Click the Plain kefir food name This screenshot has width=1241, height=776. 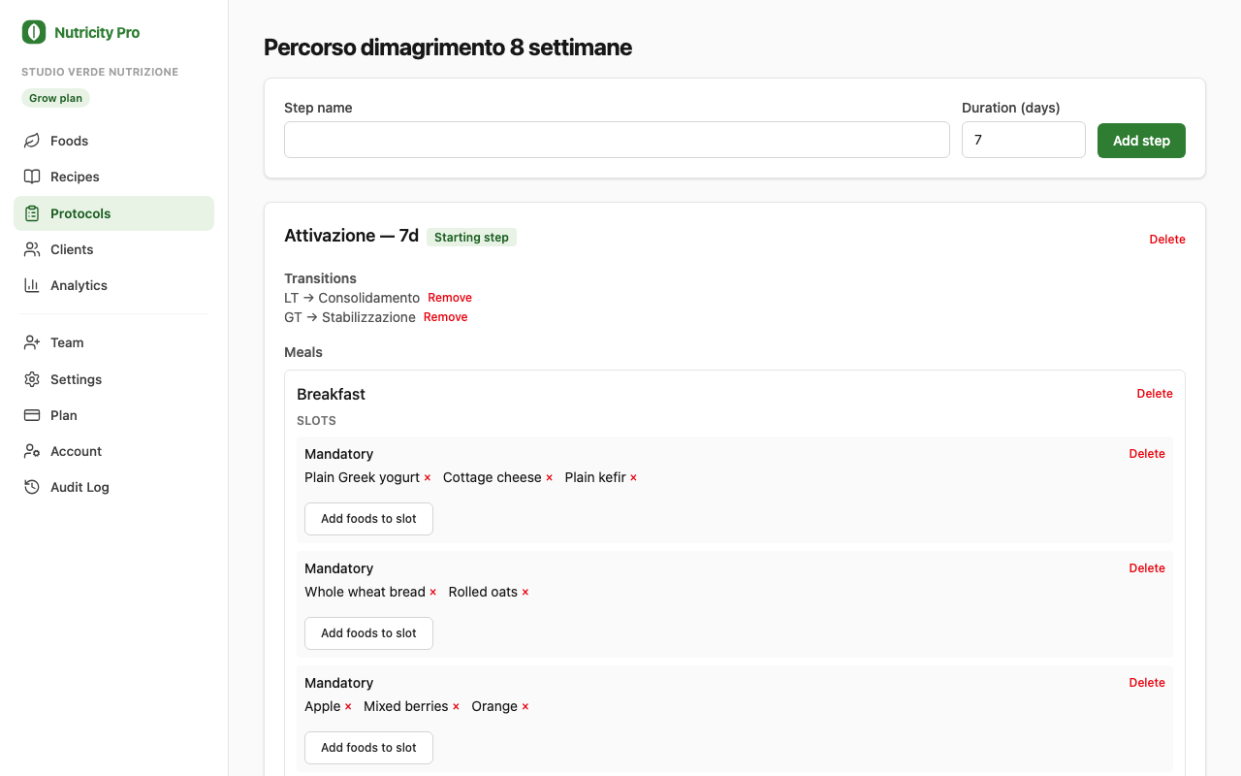[x=595, y=477]
